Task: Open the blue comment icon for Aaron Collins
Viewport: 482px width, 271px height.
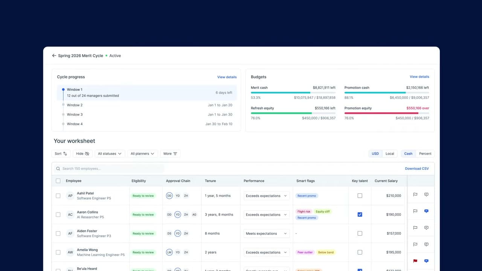Action: tap(426, 211)
